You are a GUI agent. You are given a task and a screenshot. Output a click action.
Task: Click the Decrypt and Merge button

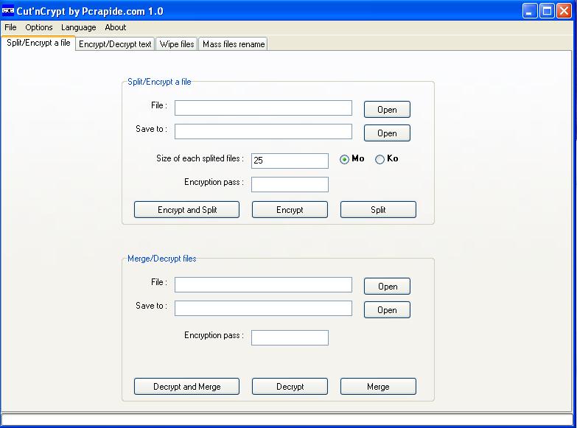(186, 386)
